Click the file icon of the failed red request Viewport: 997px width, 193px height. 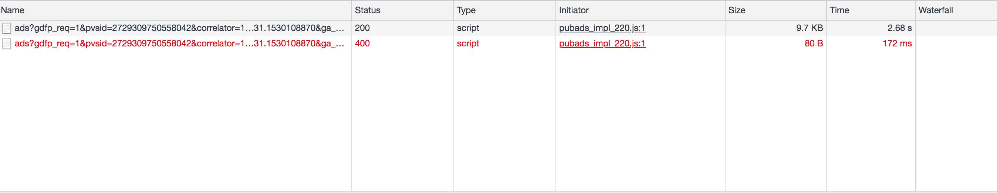[7, 43]
